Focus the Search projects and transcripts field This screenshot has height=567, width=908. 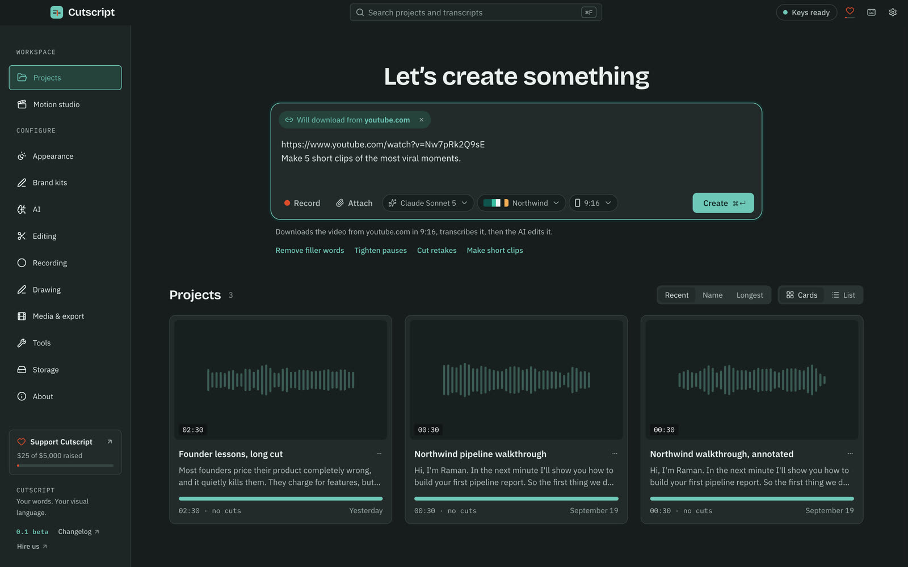476,12
